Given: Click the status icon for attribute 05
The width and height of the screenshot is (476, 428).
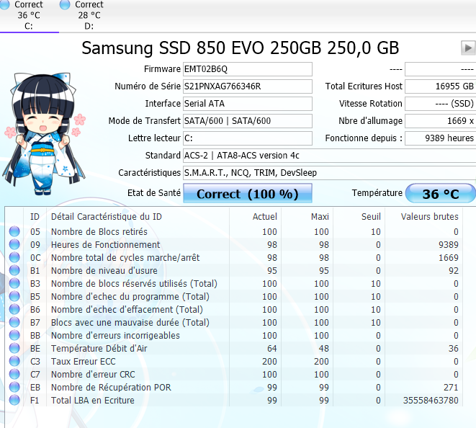Looking at the screenshot, I should pyautogui.click(x=14, y=231).
